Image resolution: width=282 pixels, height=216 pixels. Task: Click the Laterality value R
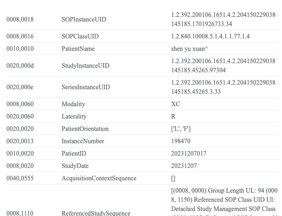coord(173,117)
